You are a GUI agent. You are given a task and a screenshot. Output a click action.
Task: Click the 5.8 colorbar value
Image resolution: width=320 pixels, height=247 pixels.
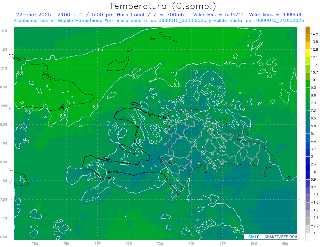click(314, 126)
